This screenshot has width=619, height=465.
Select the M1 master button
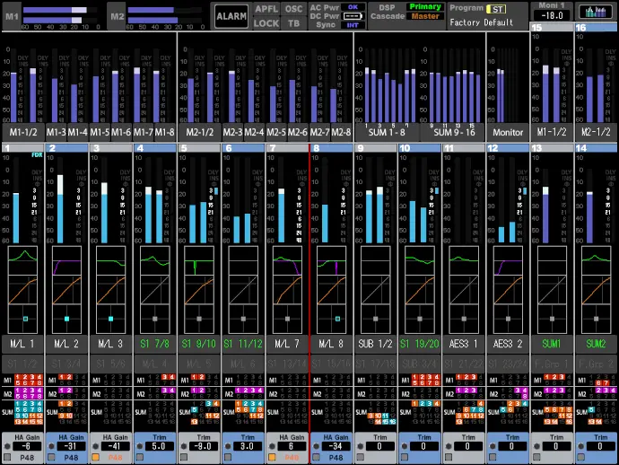tap(12, 16)
